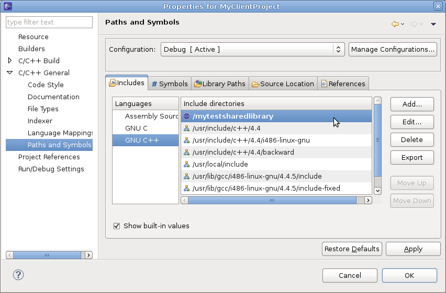
Task: Expand the C/C++ Build tree node
Action: tap(10, 61)
